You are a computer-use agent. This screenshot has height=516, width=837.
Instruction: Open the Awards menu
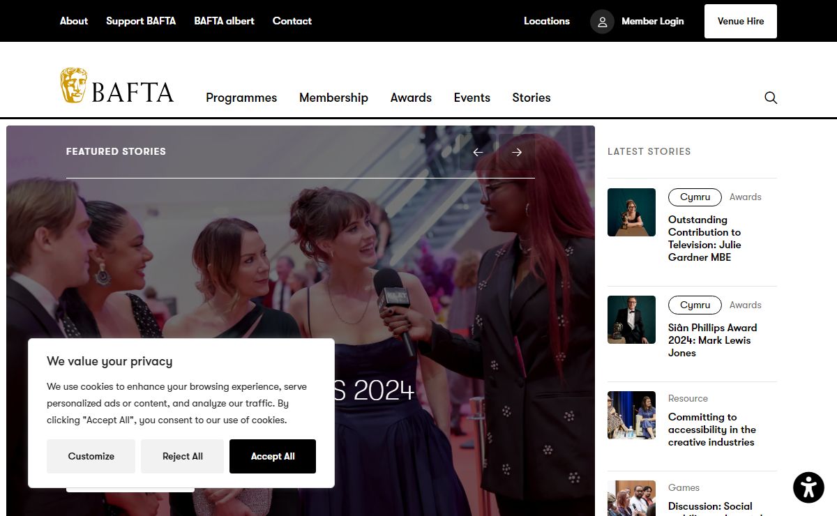pos(411,98)
